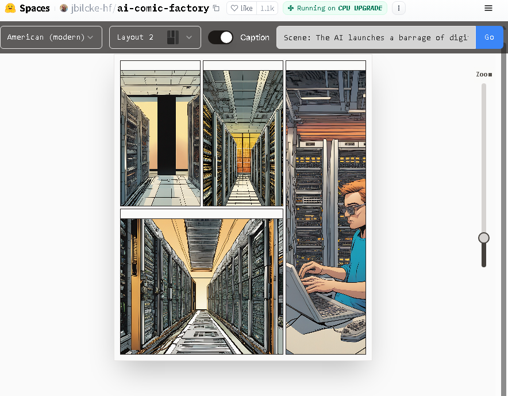
Task: Open the Layout 2 dropdown
Action: click(x=155, y=37)
